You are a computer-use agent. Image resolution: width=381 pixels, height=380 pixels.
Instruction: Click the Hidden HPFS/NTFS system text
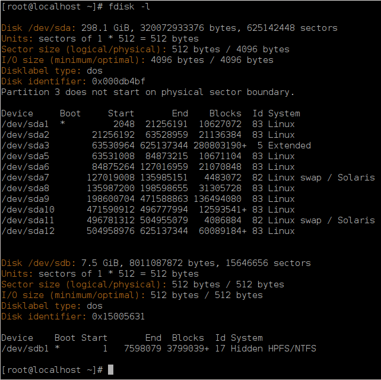[274, 349]
